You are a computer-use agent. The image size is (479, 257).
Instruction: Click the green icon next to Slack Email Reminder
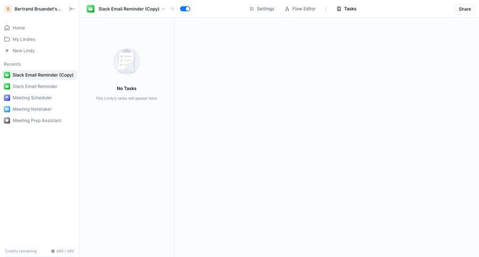(7, 86)
